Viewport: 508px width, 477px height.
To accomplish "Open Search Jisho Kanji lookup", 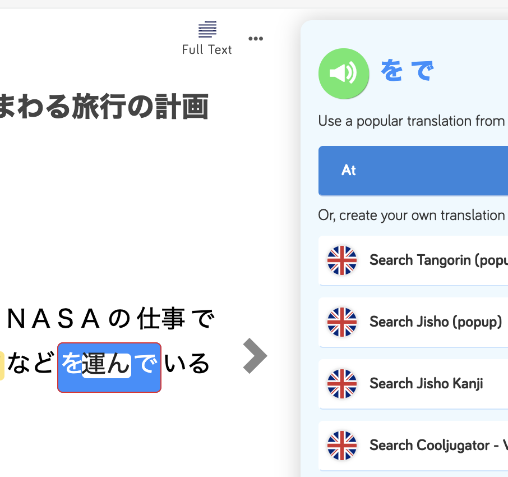I will click(x=413, y=384).
